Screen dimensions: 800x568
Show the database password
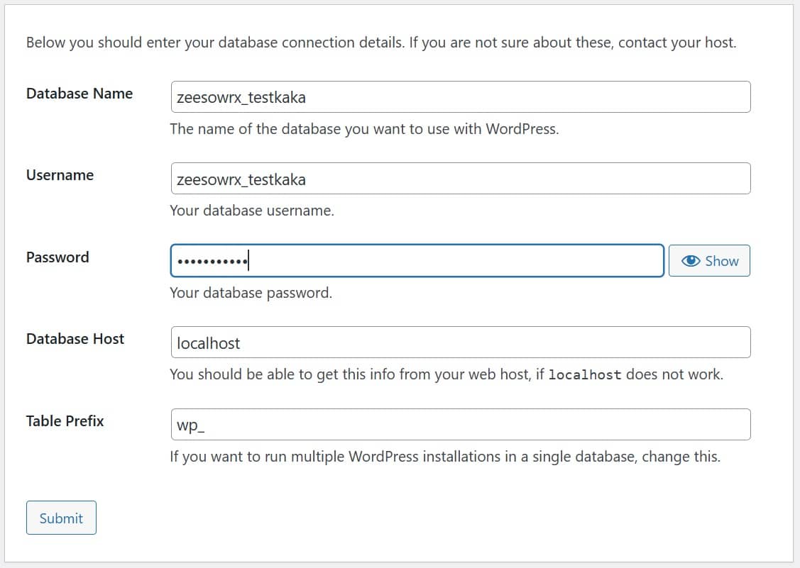coord(709,260)
